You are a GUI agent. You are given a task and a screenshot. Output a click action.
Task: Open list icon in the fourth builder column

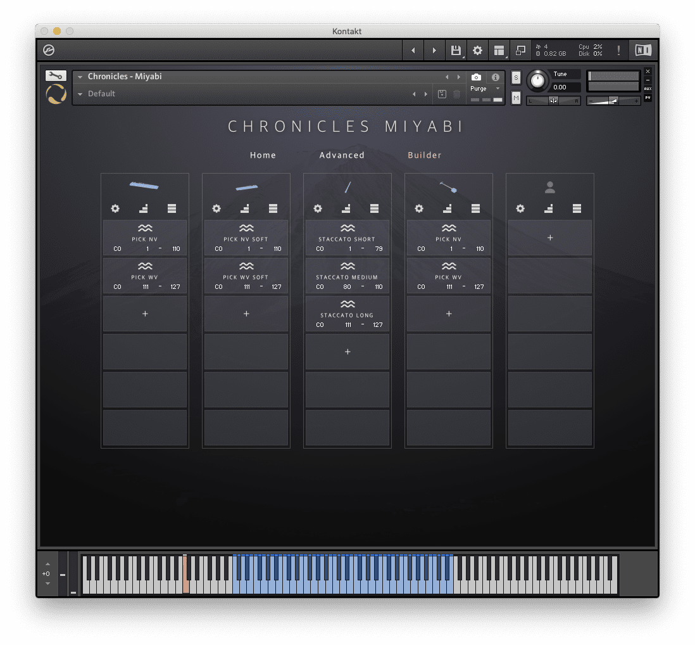coord(475,208)
